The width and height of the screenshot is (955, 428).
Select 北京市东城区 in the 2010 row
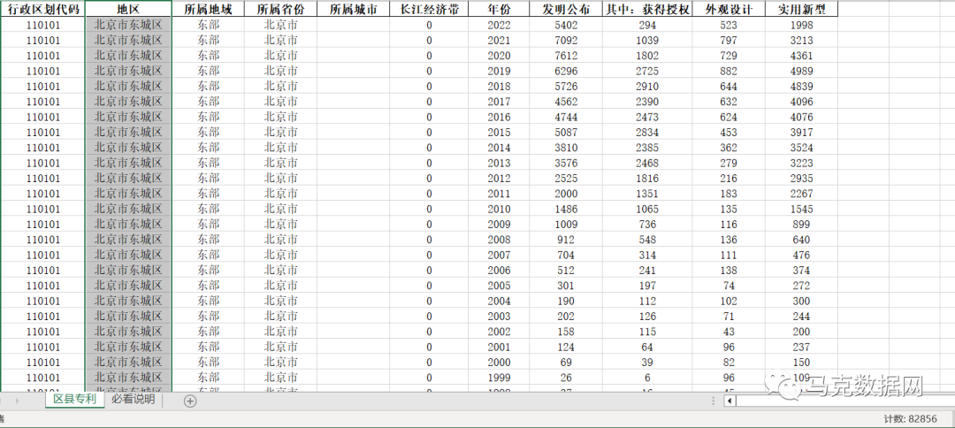click(x=128, y=209)
